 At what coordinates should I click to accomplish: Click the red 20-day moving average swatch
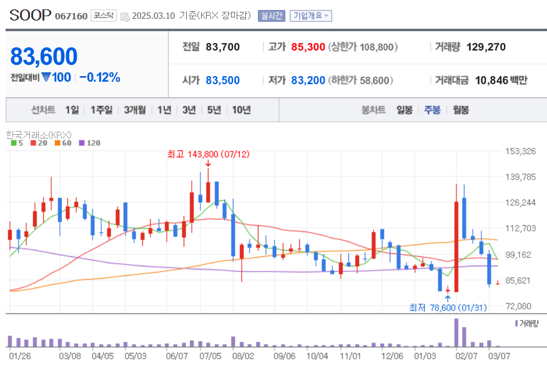pos(33,143)
